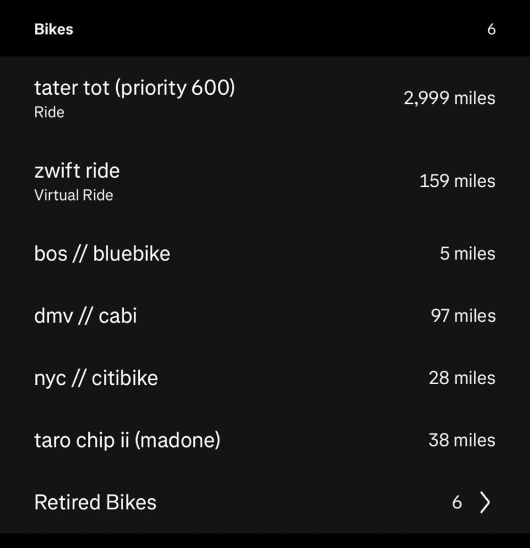Click the bike count 6 in header
This screenshot has width=530, height=548.
[491, 29]
